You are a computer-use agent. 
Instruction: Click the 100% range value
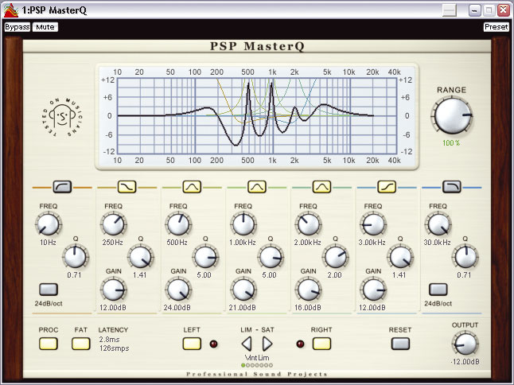[x=451, y=143]
